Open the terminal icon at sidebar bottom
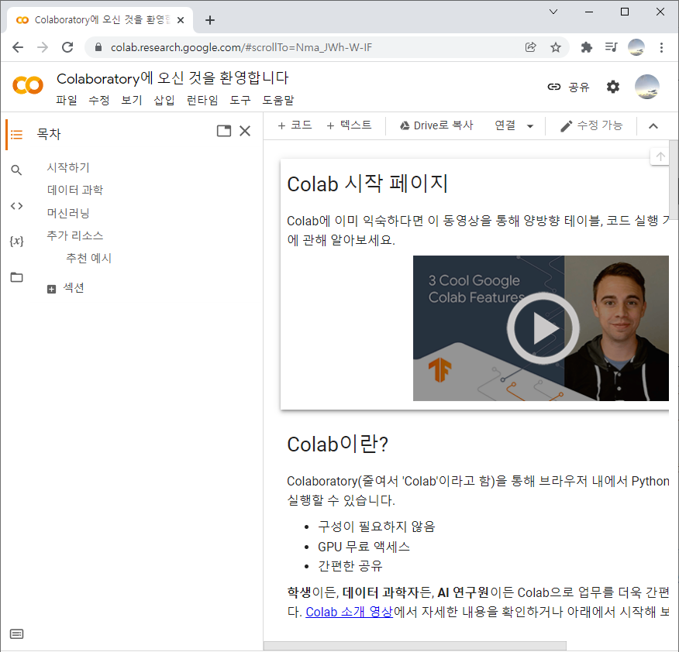This screenshot has height=652, width=679. click(16, 634)
